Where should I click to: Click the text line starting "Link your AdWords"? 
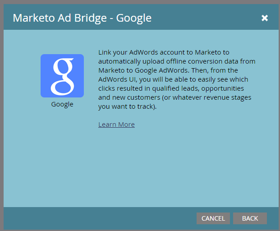coord(164,52)
